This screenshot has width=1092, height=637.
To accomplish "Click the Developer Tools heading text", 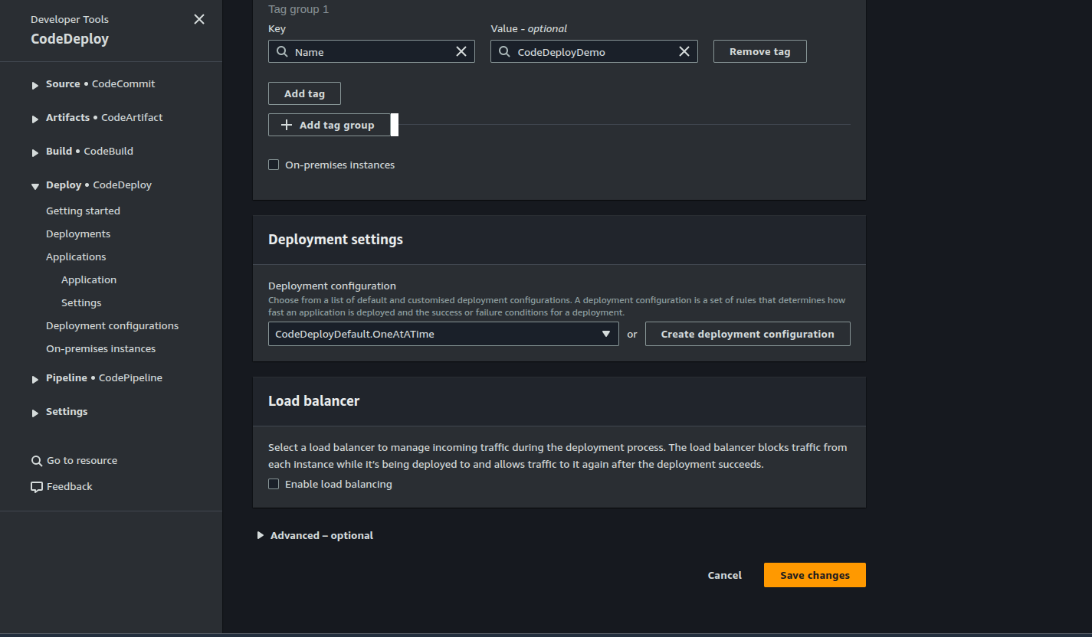I will coord(70,19).
